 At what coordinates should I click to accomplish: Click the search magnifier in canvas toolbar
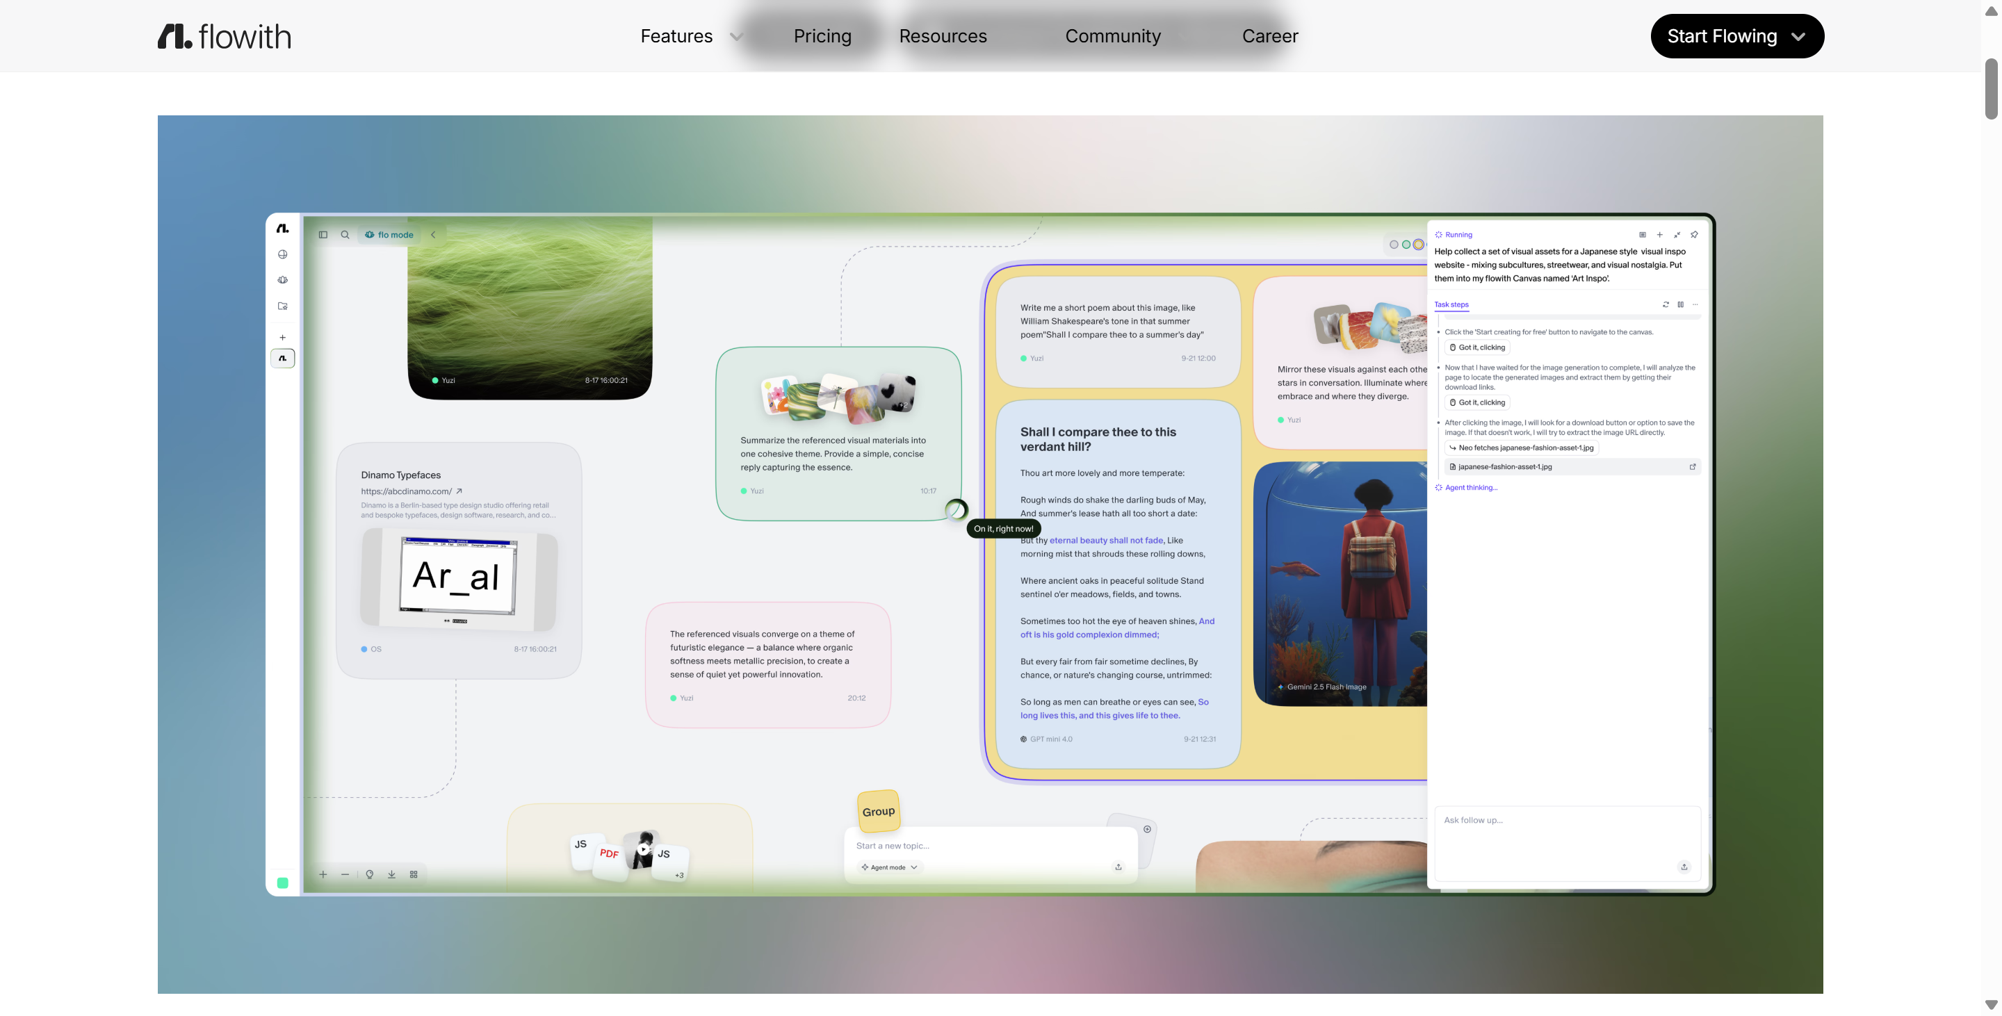(x=345, y=235)
